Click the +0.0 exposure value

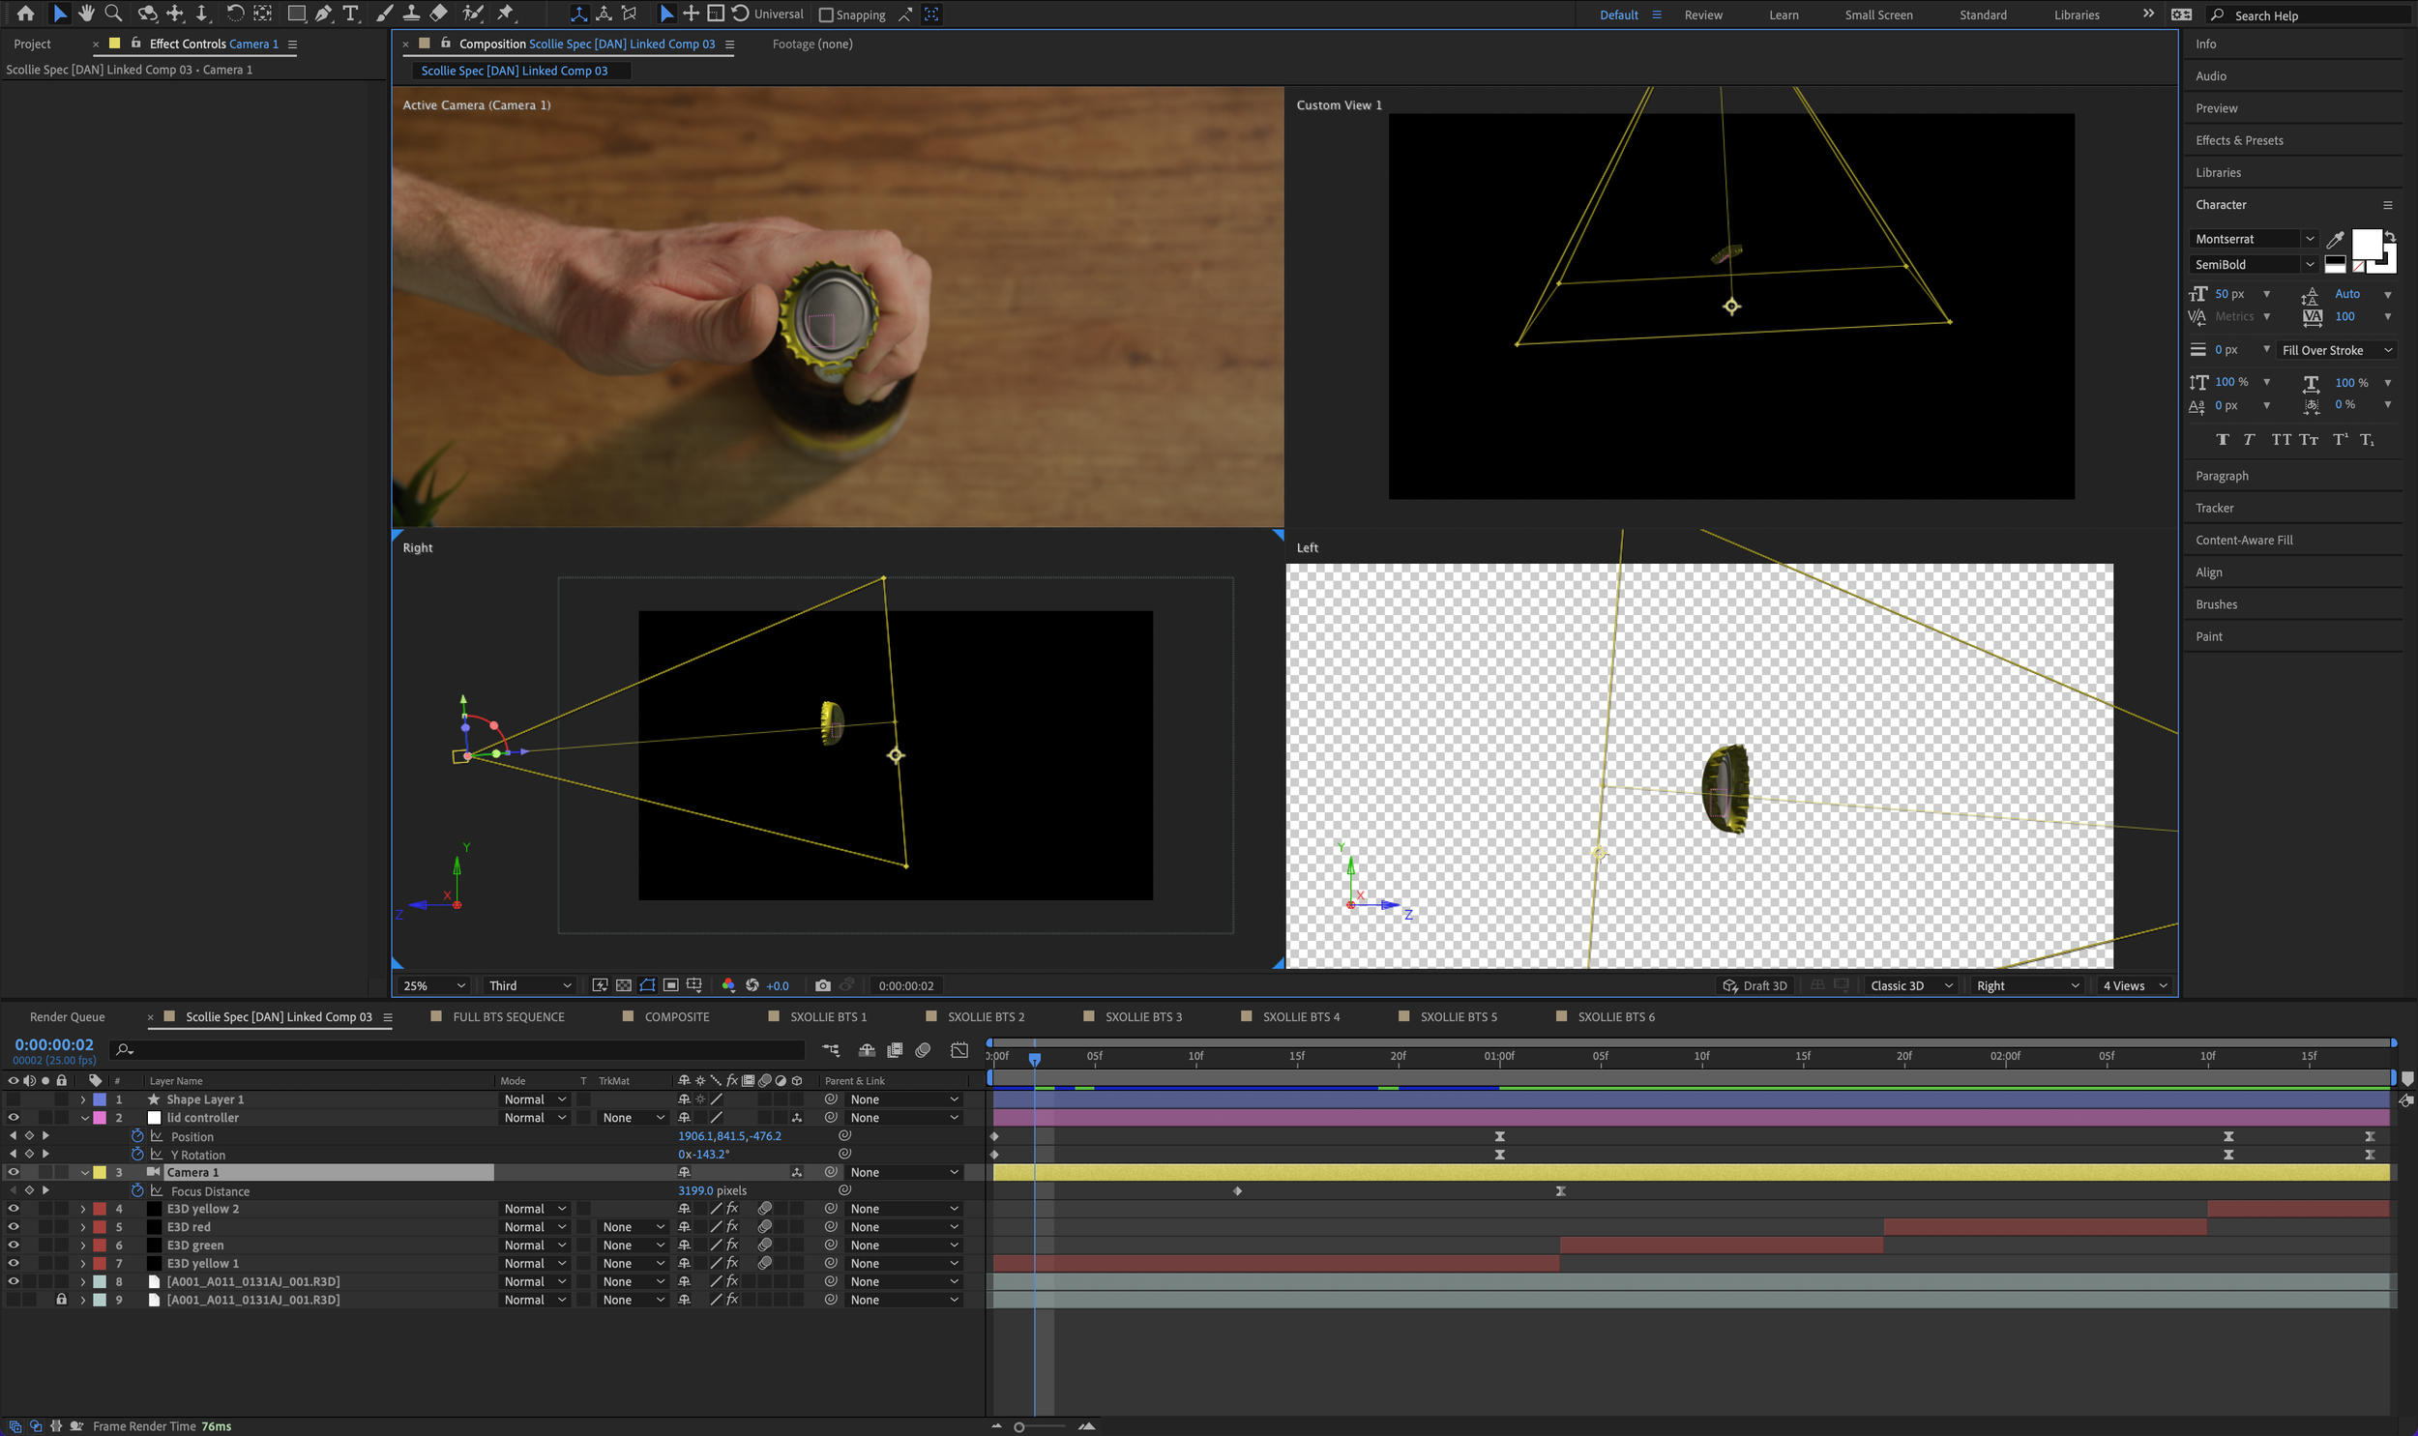pos(777,986)
